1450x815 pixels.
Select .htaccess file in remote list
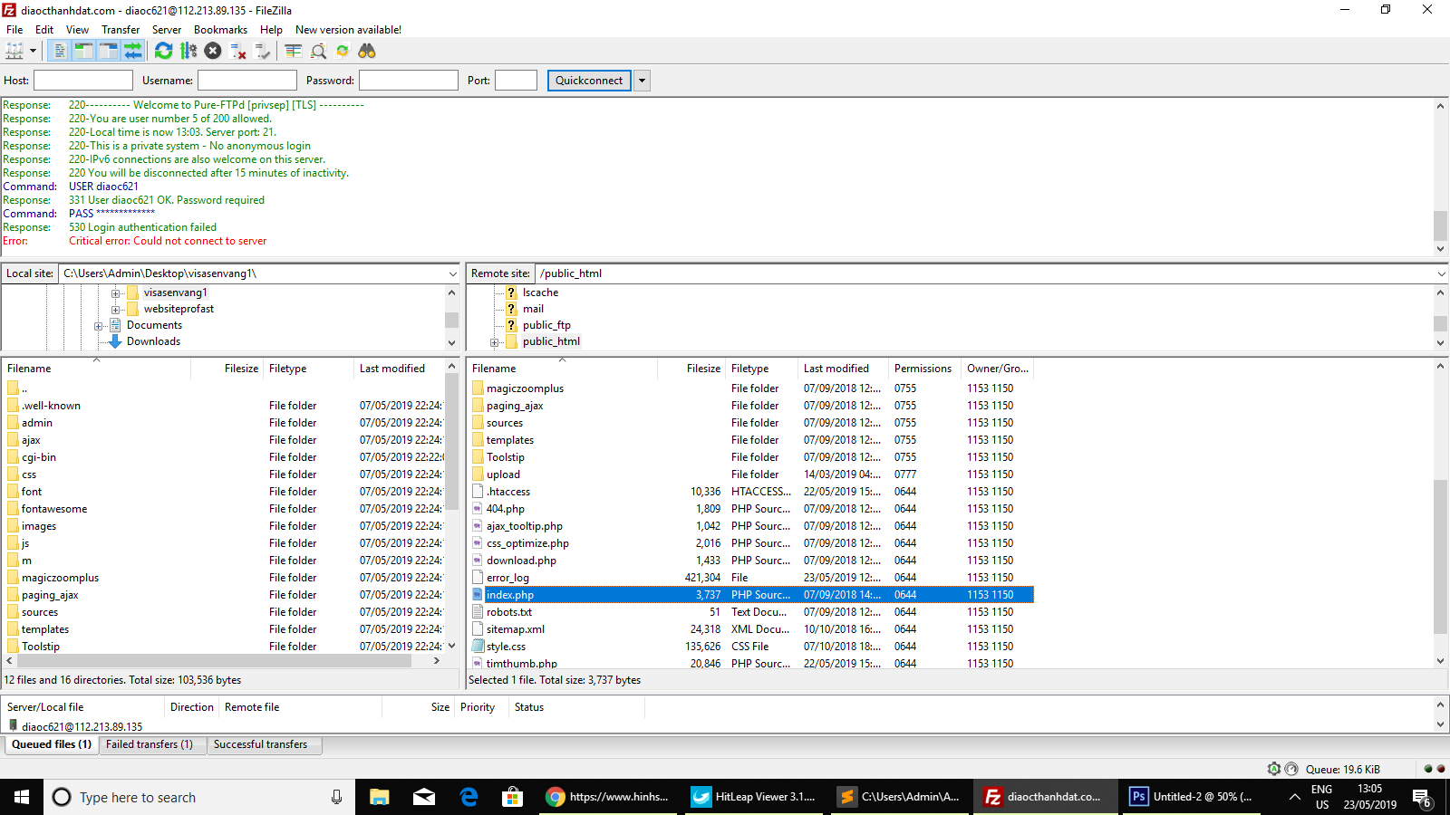[752, 492]
